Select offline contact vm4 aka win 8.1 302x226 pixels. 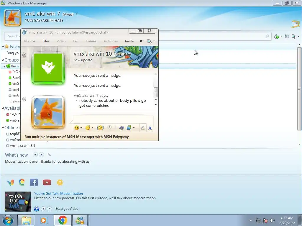pyautogui.click(x=22, y=145)
